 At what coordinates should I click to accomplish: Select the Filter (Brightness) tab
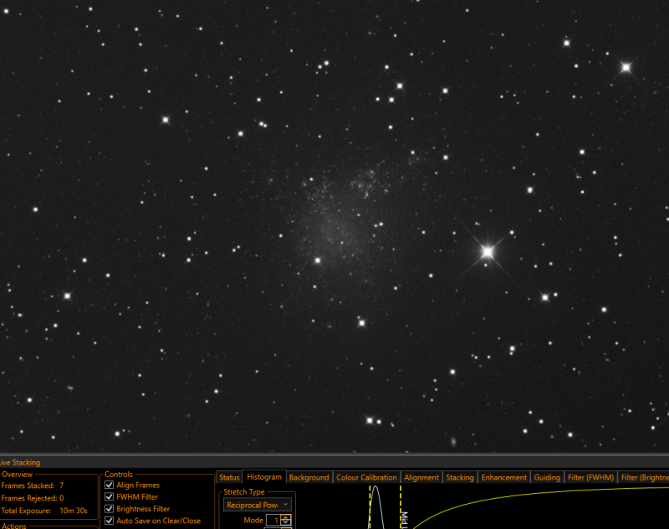coord(644,477)
